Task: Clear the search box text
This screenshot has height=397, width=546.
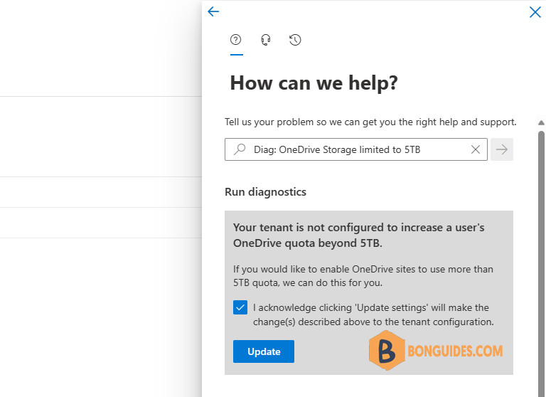Action: point(476,149)
